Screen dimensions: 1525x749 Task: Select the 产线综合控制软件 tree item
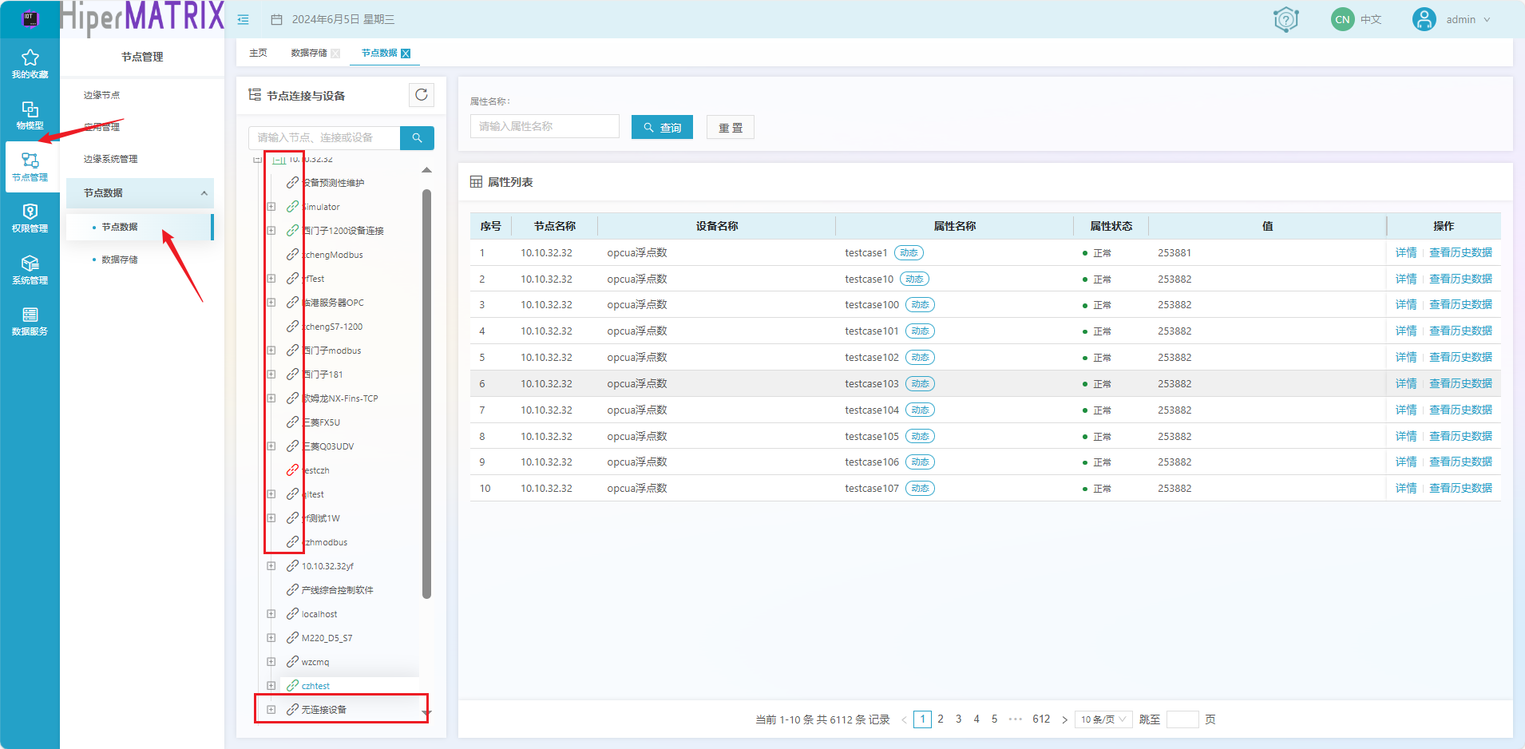coord(337,590)
